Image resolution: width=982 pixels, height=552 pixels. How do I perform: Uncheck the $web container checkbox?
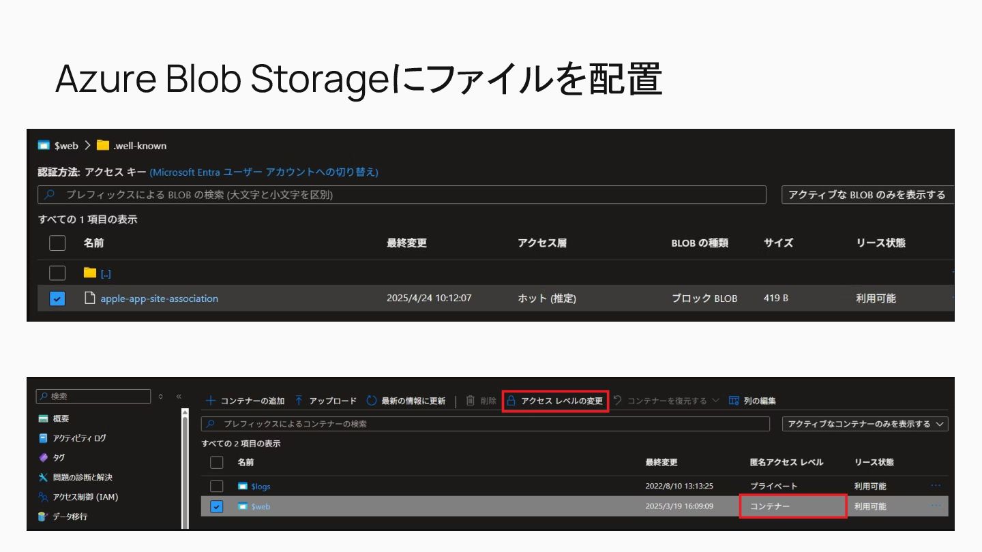[217, 506]
